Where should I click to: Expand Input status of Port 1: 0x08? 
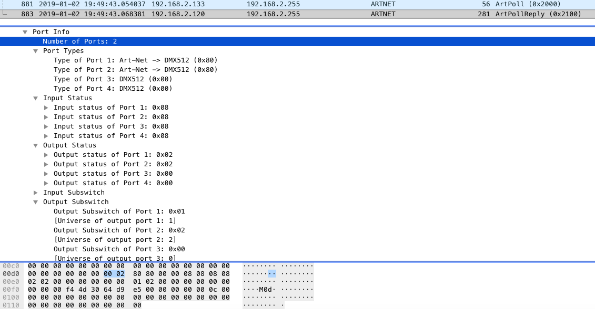46,107
